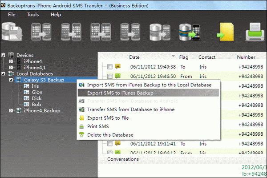Click yellow message bubble icon at 19:49:38 row
Screen dimensions: 267x178
117,66
